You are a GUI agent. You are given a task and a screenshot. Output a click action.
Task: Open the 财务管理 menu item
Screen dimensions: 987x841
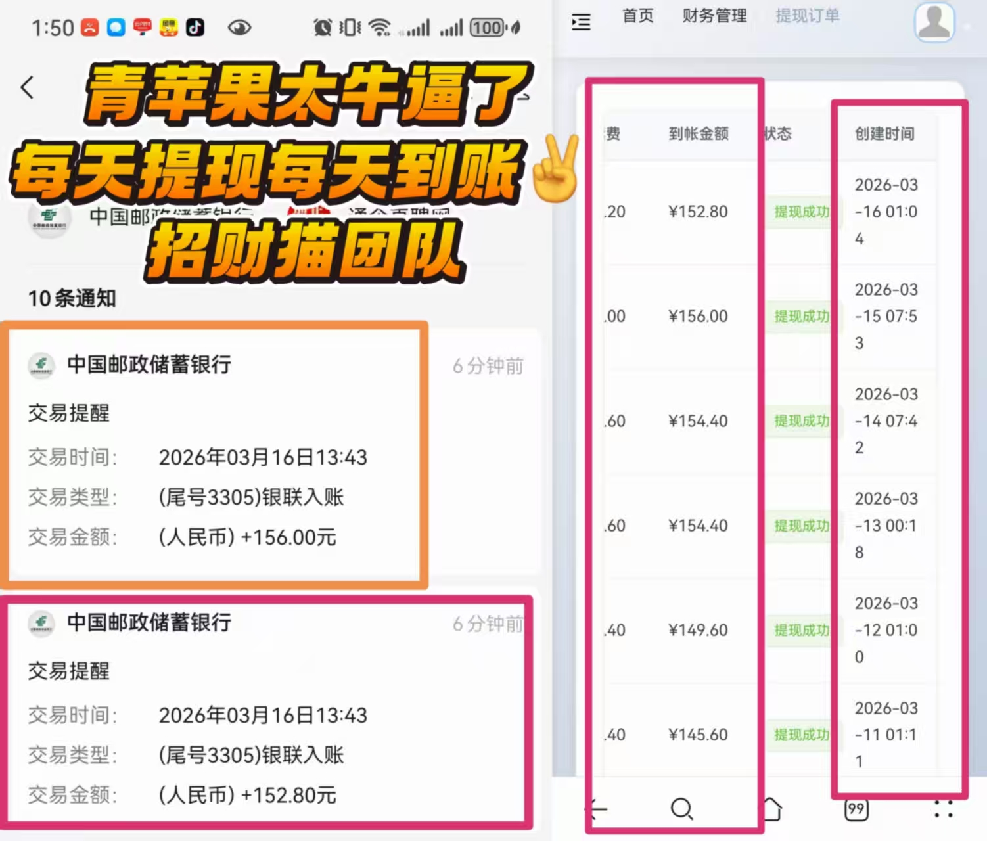pos(714,16)
